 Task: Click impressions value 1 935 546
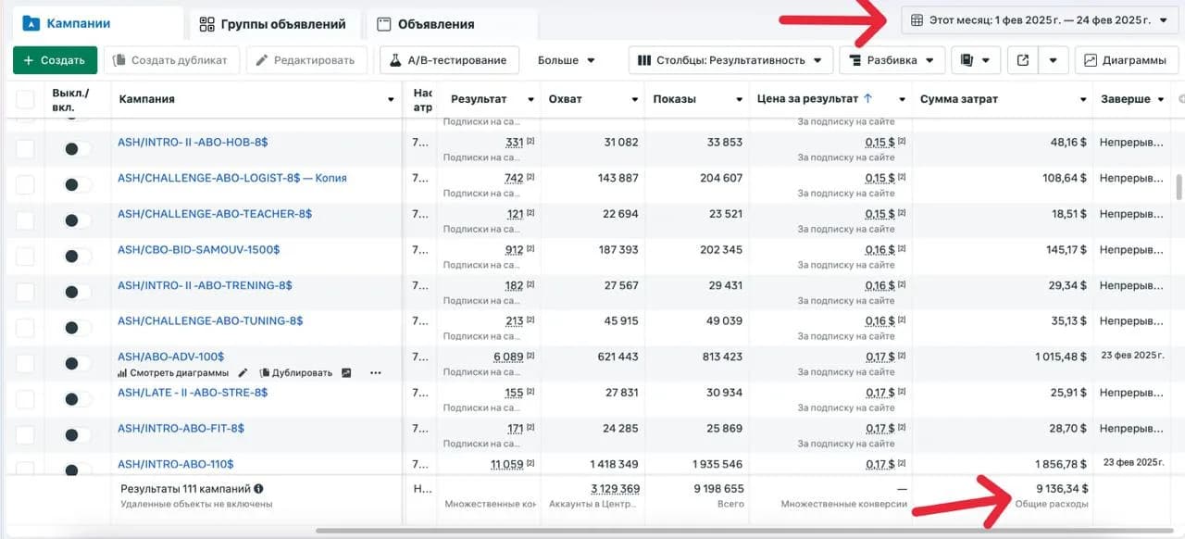tap(717, 463)
